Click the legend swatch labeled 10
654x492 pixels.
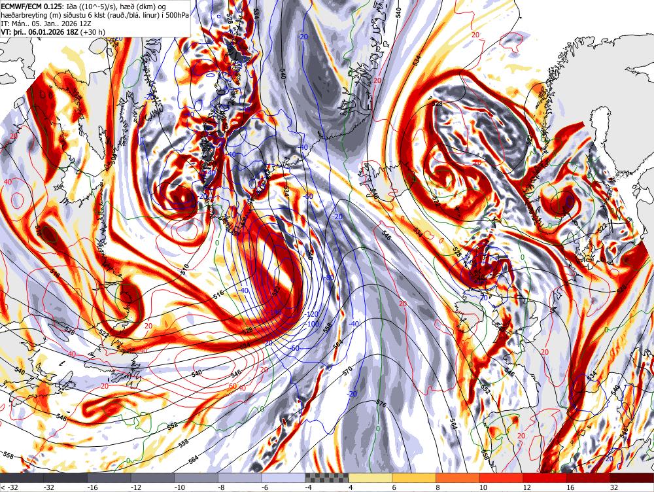tap(502, 478)
